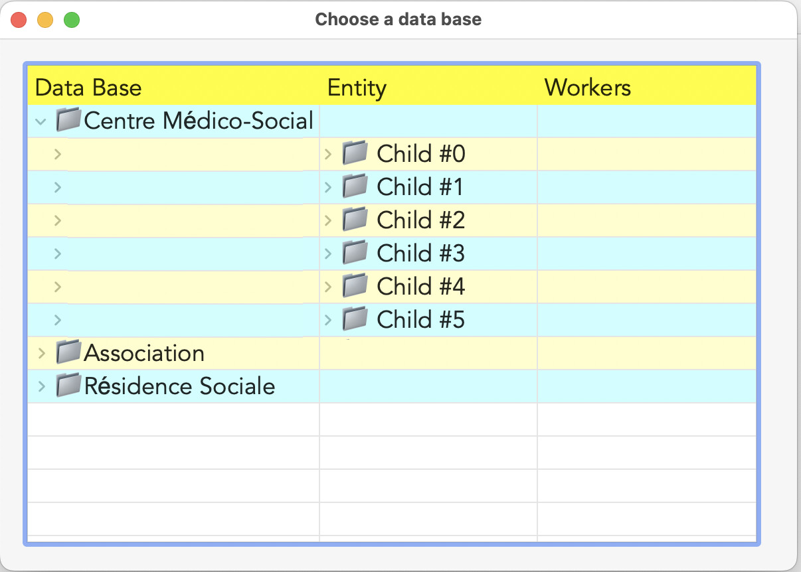801x572 pixels.
Task: Expand the Résidence Sociale node
Action: pyautogui.click(x=41, y=386)
